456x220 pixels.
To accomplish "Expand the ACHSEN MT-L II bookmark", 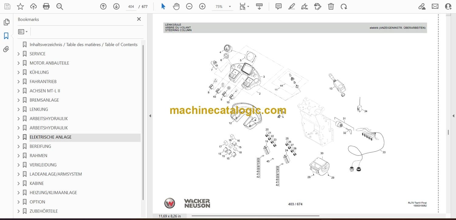I will point(19,91).
